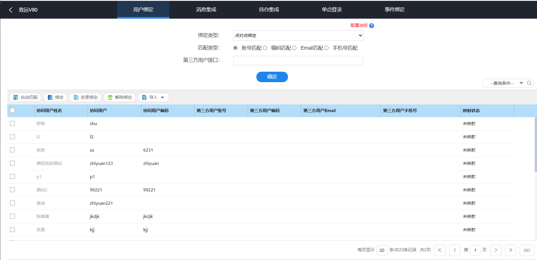Click the 第三方用户接口 input field

298,60
